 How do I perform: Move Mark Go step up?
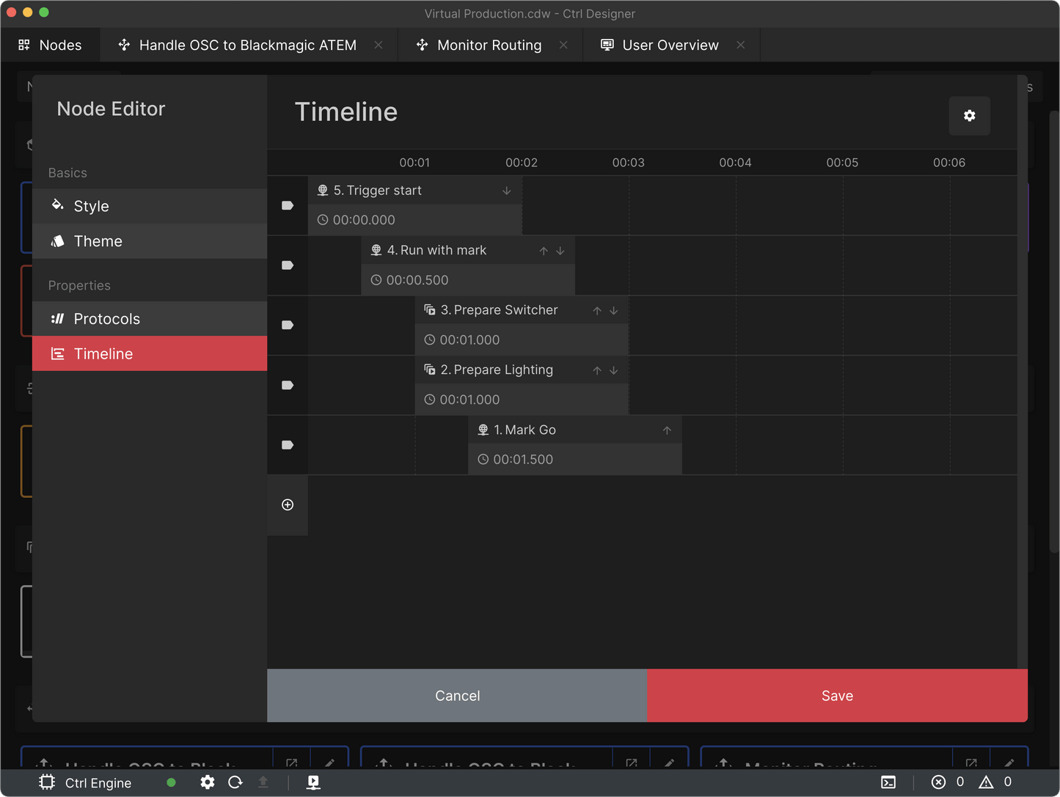(x=667, y=430)
